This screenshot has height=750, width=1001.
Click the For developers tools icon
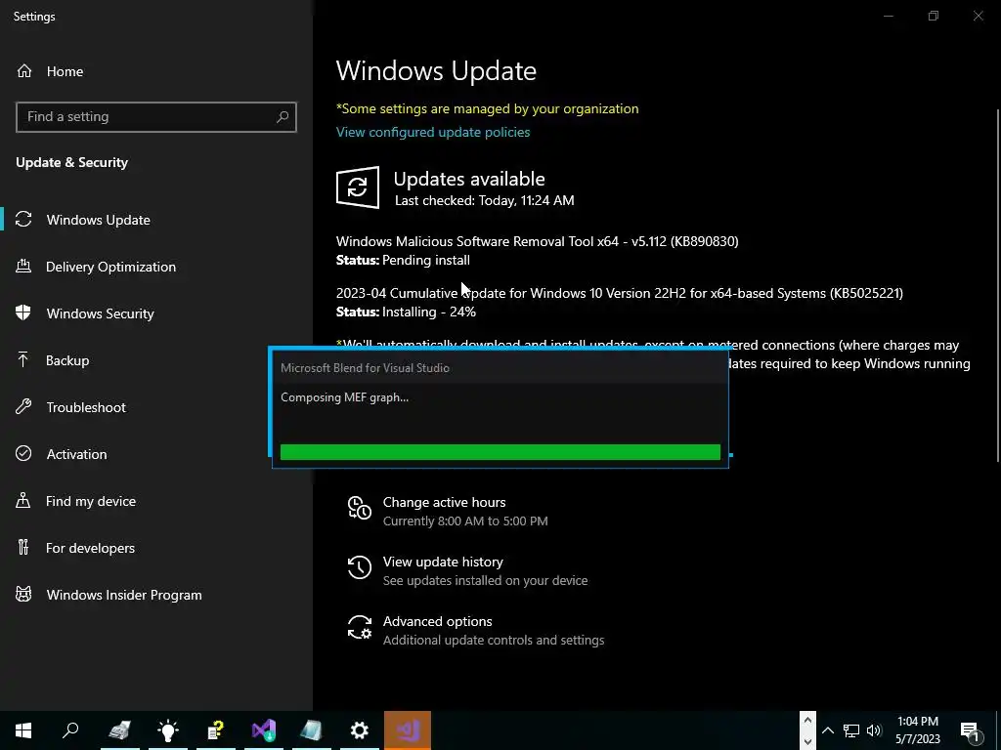23,547
